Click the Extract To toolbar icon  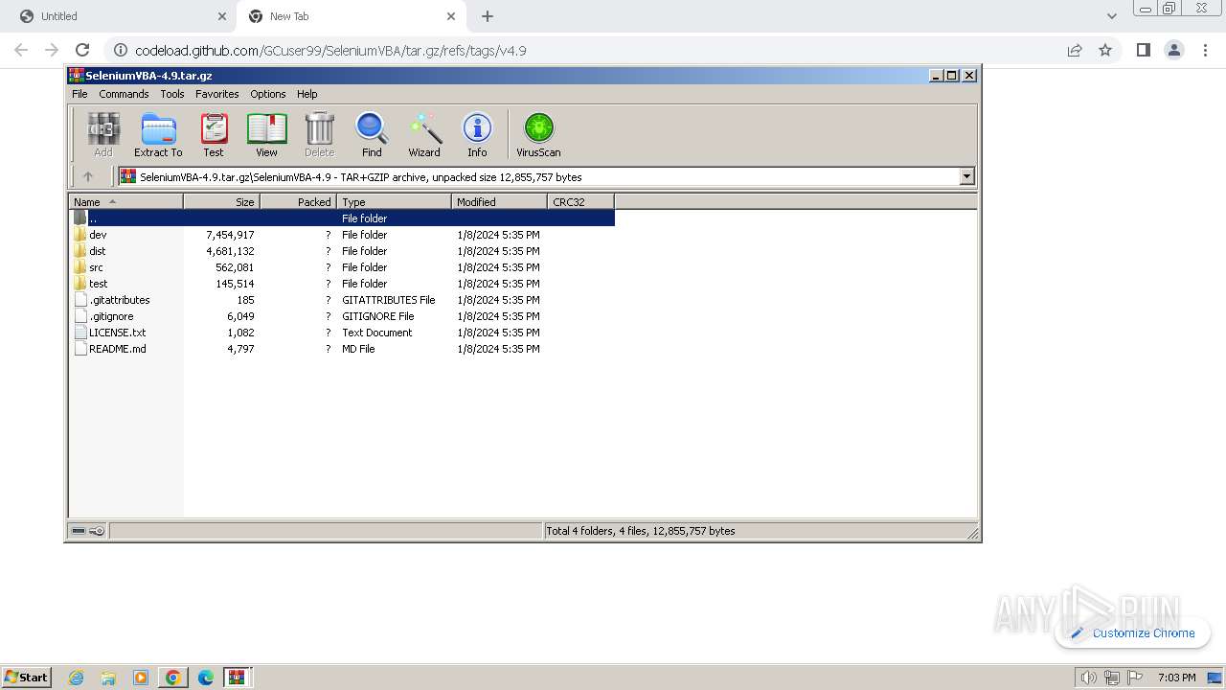158,134
